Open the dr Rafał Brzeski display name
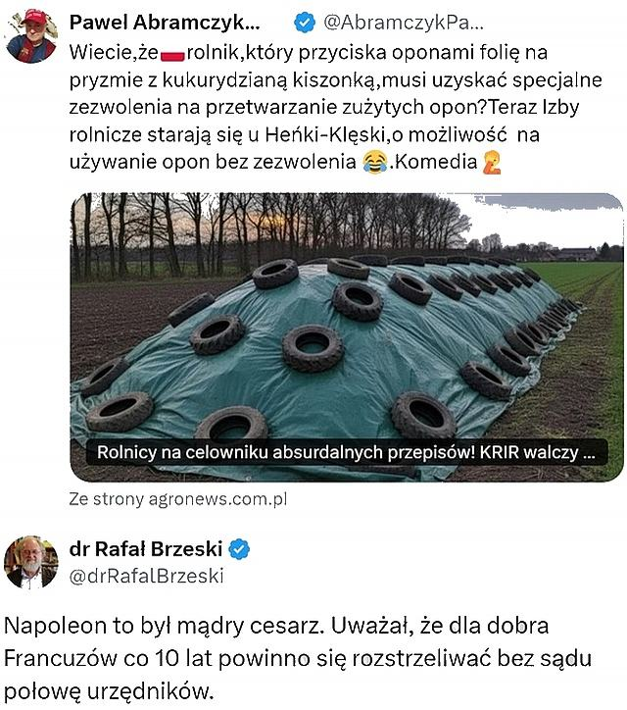 pyautogui.click(x=146, y=549)
